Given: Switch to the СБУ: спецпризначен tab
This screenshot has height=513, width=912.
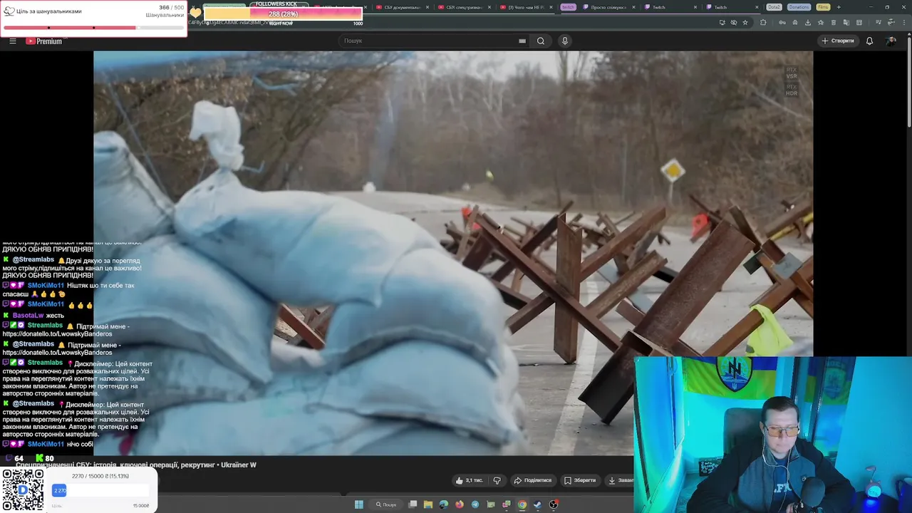Looking at the screenshot, I should click(464, 7).
